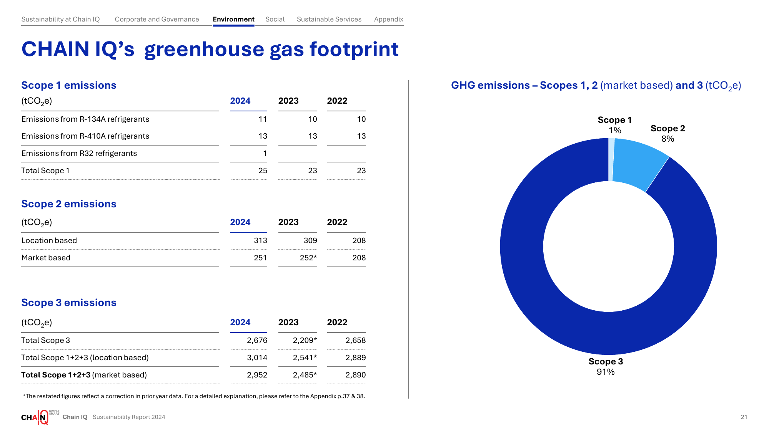Image resolution: width=769 pixels, height=432 pixels.
Task: Select the Sustainability Report 2024 footer text
Action: (x=129, y=417)
